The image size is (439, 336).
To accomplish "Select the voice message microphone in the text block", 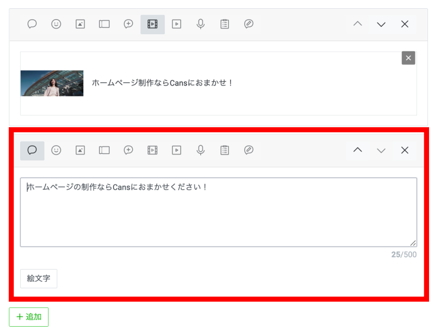I will [x=201, y=150].
